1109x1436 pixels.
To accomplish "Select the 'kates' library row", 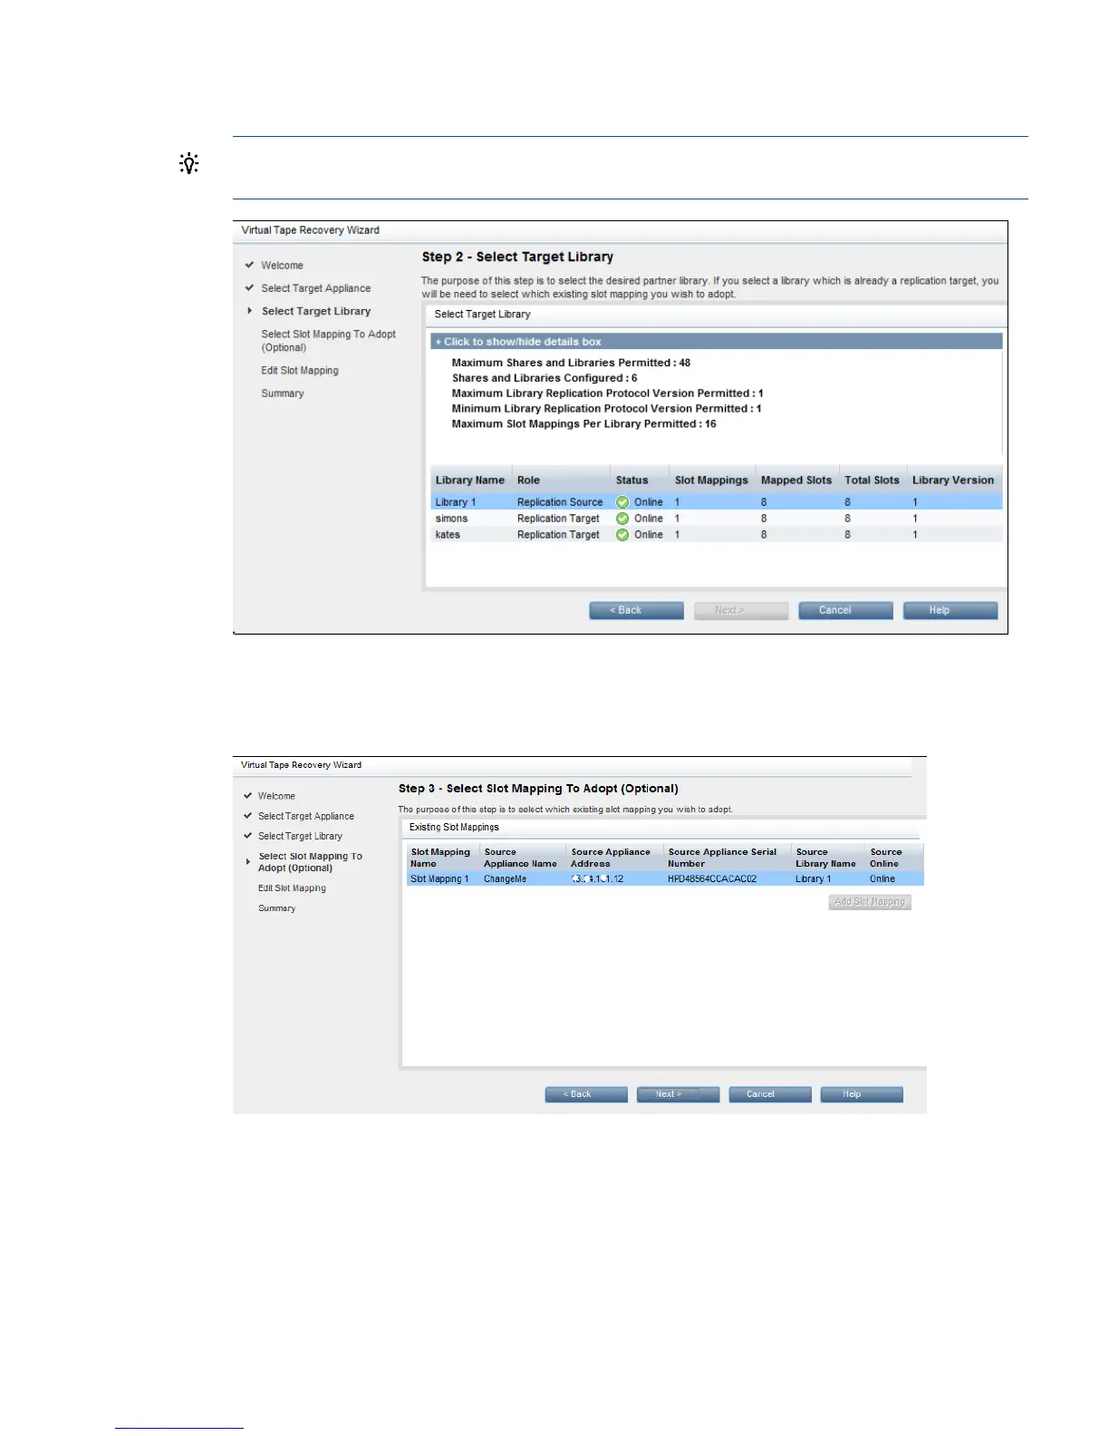I will point(717,535).
